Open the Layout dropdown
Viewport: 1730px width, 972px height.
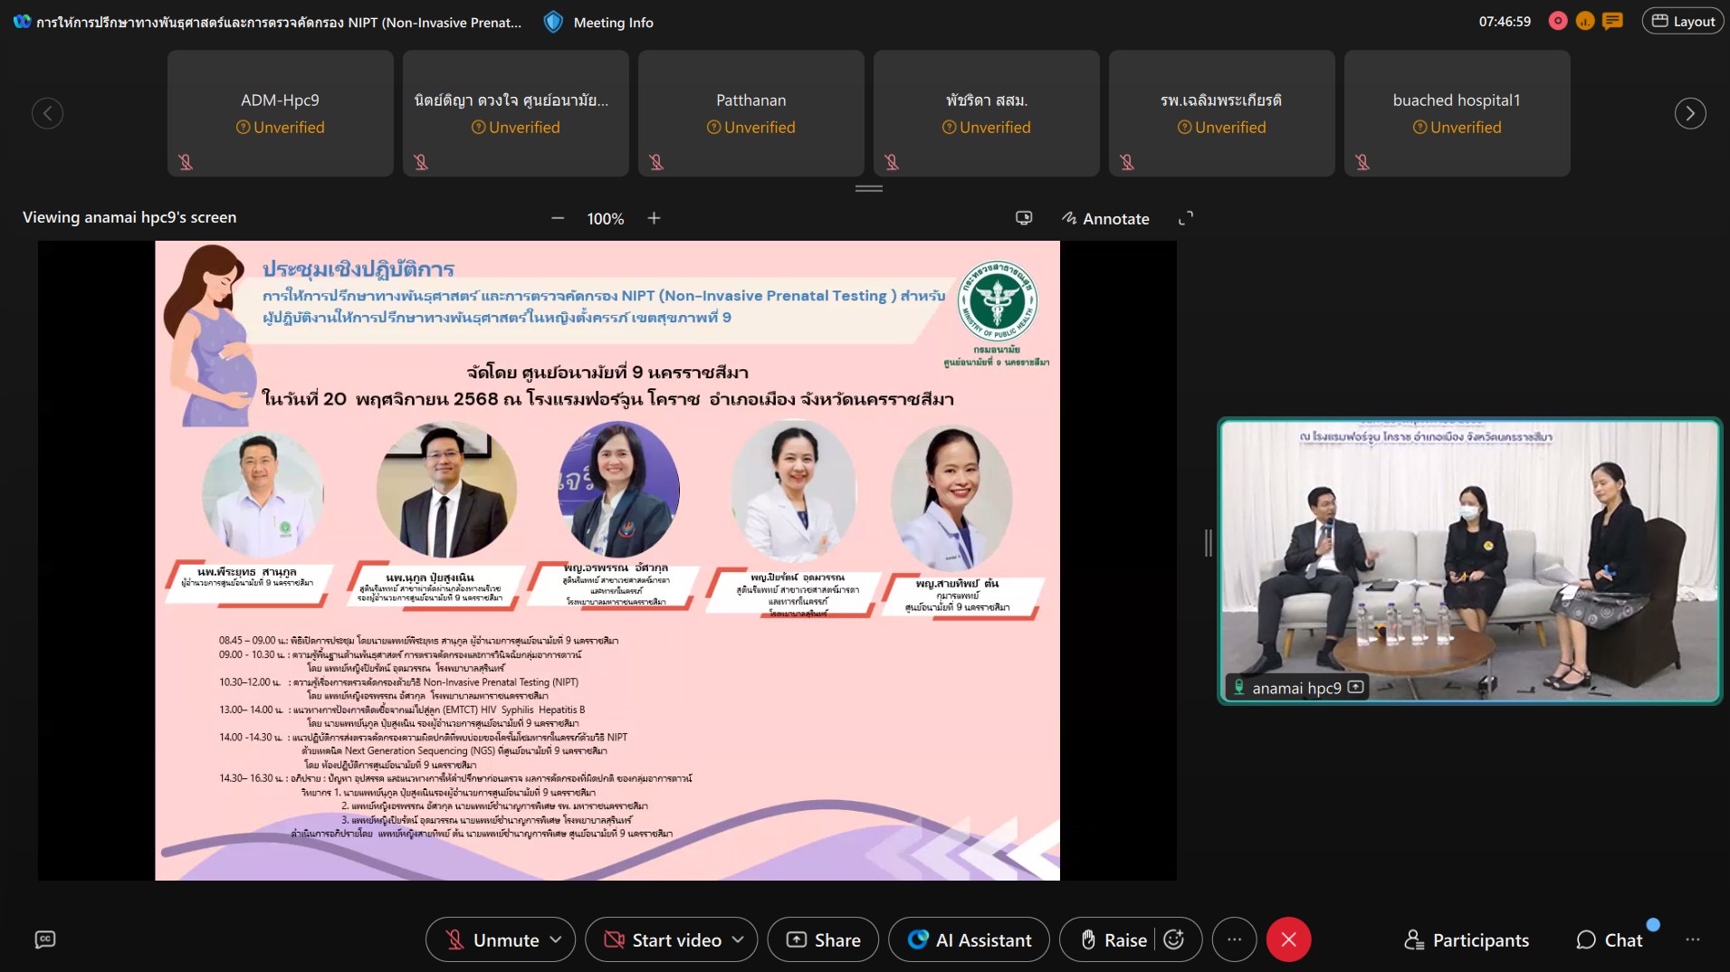click(x=1683, y=21)
